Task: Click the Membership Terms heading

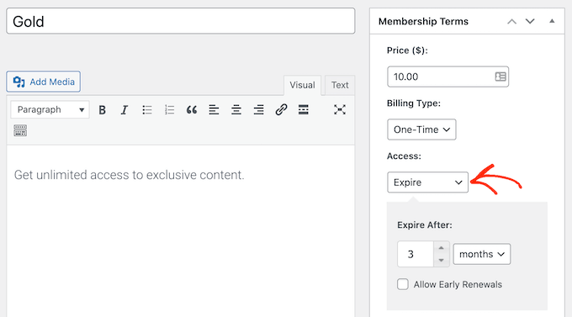Action: [423, 22]
